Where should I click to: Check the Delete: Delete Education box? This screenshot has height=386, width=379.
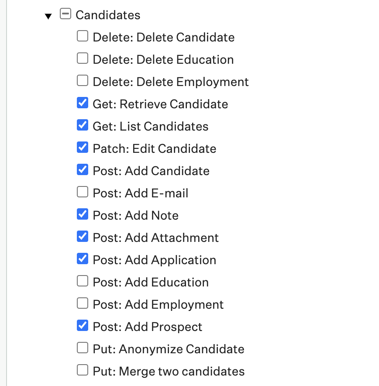click(x=82, y=59)
